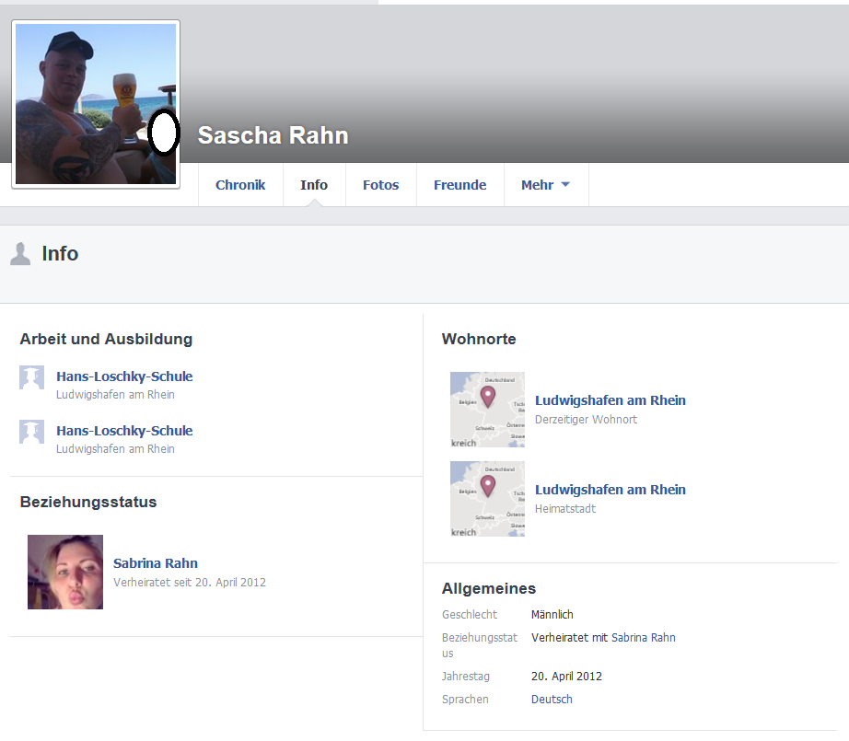Click the lower Hans-Loschky-Schule graduation icon
849x741 pixels.
tap(32, 432)
